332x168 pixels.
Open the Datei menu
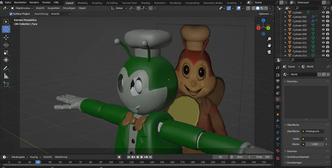point(8,3)
